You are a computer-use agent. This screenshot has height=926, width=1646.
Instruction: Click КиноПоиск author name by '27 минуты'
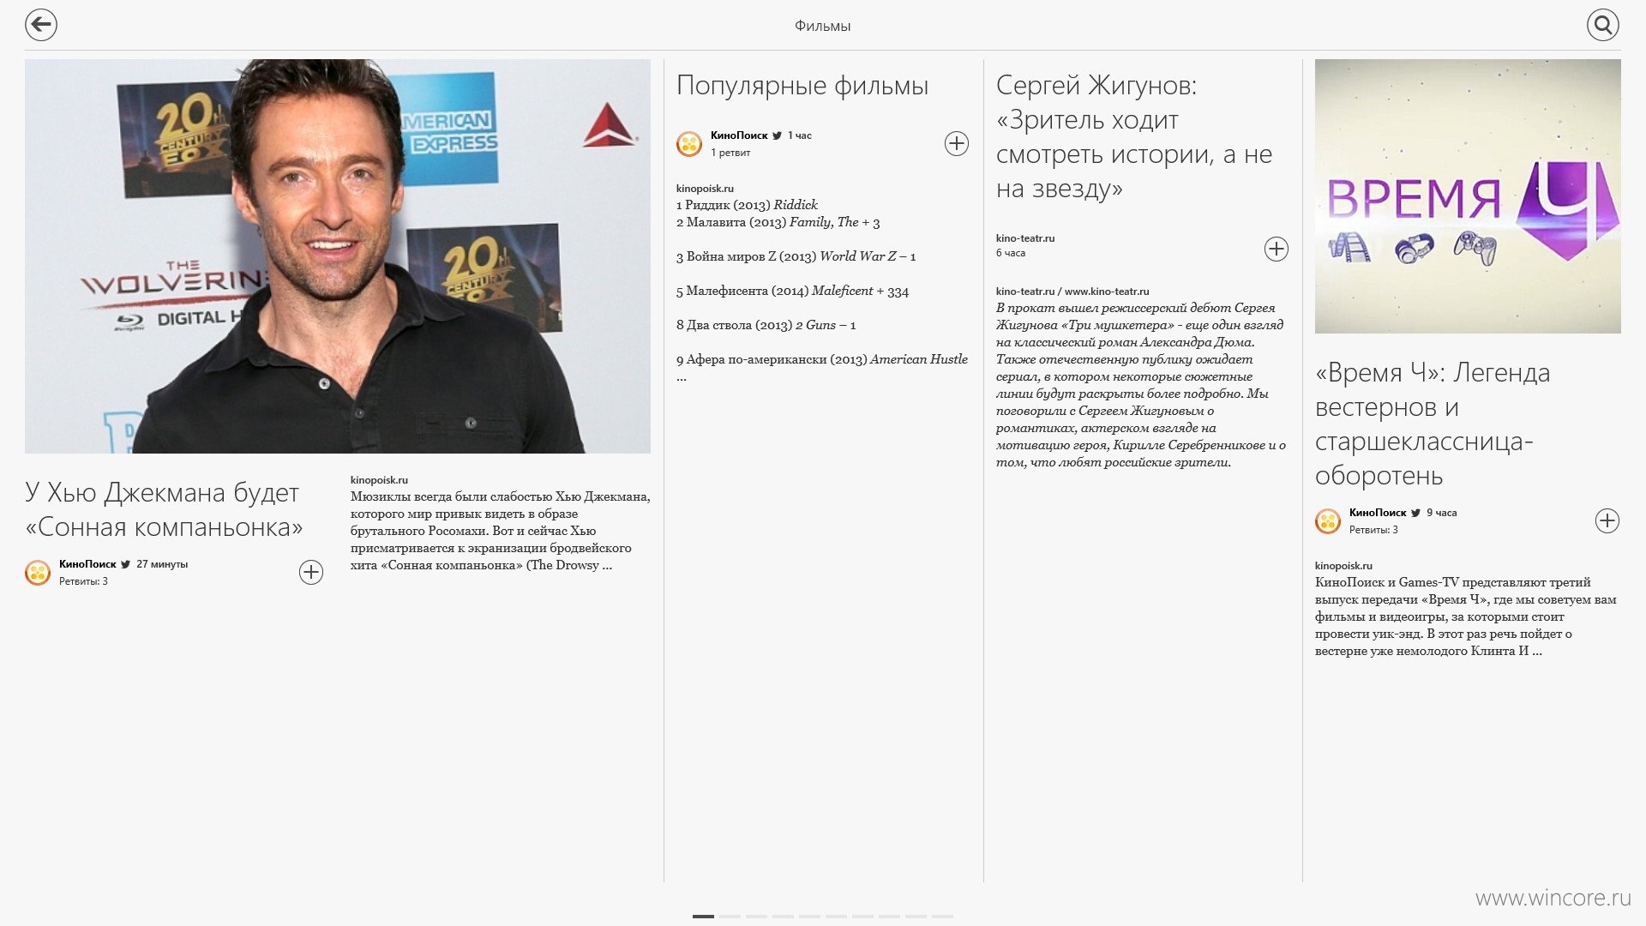87,564
